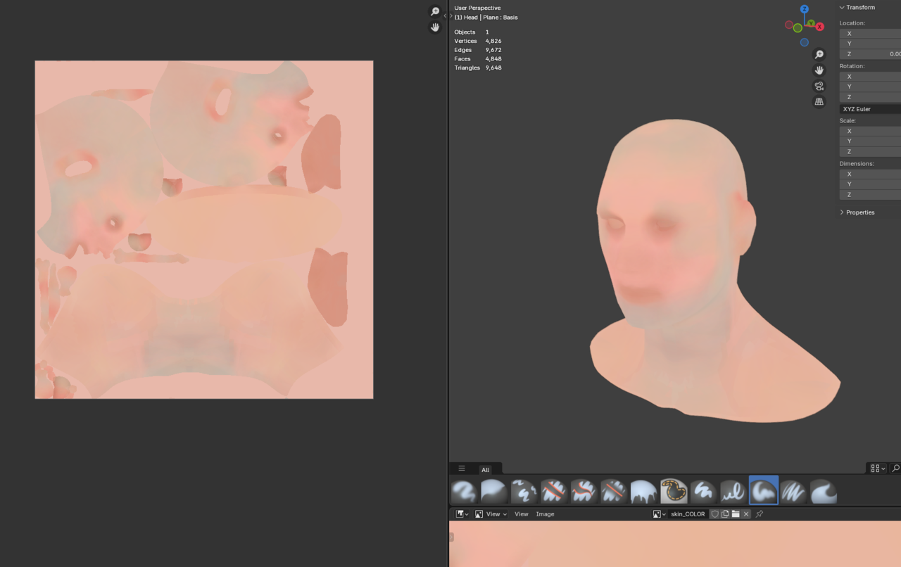The width and height of the screenshot is (901, 567).
Task: Click the red X axis on the navigation gizmo
Action: click(x=820, y=27)
